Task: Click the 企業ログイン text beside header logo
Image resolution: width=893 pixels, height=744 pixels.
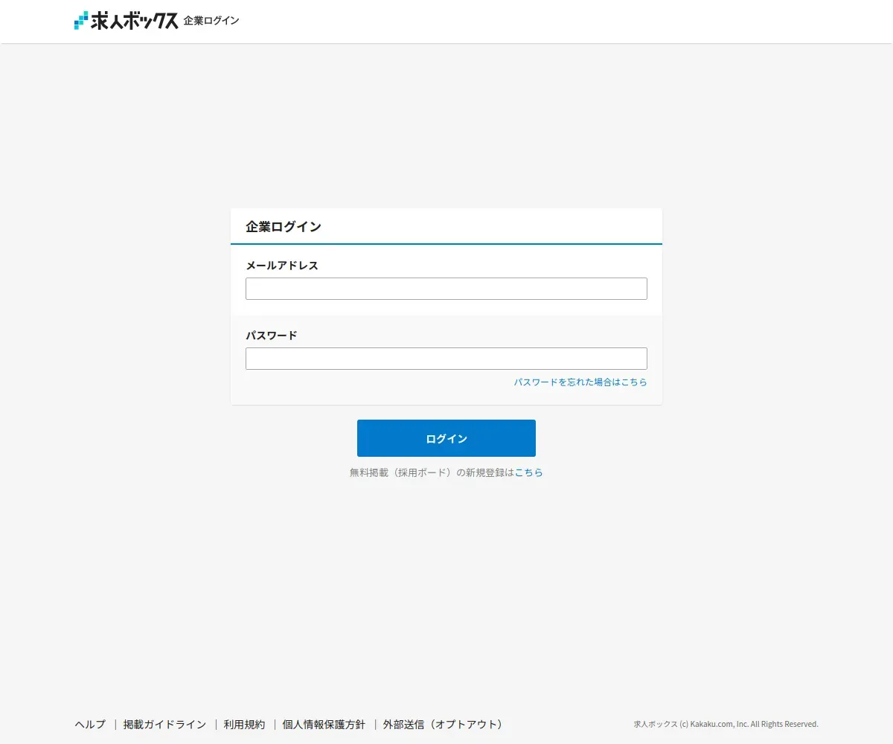Action: point(211,21)
